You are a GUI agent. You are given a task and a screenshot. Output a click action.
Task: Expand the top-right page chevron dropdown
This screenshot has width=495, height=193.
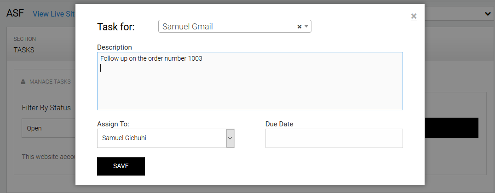click(x=488, y=14)
